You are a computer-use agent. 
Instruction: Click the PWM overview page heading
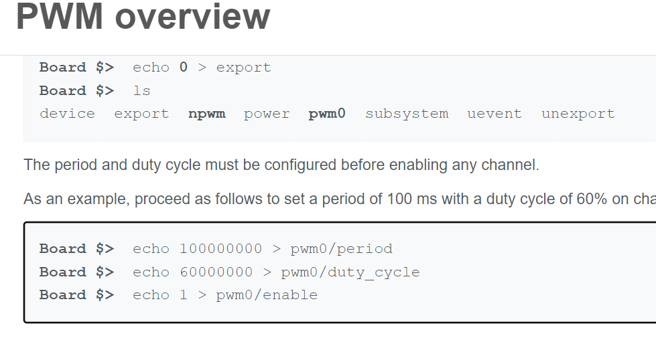pos(143,17)
